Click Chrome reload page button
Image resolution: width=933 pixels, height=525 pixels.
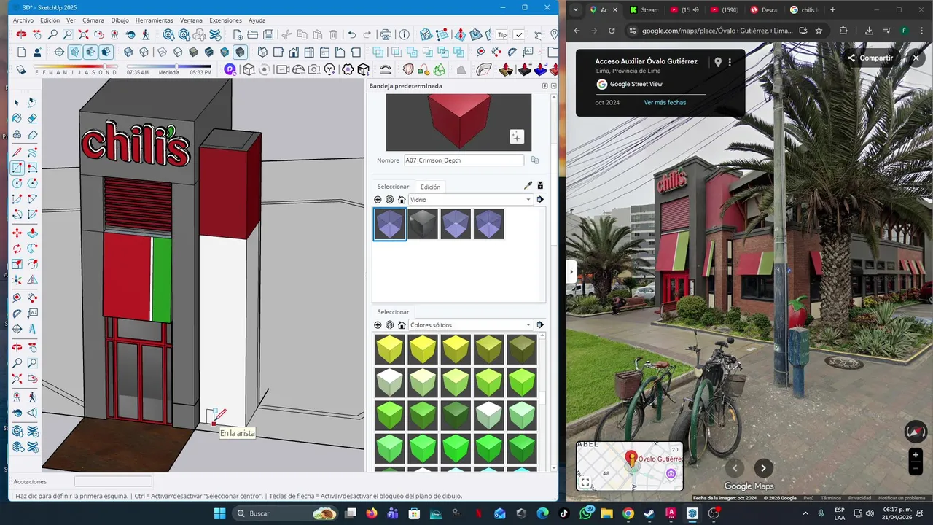pos(612,31)
